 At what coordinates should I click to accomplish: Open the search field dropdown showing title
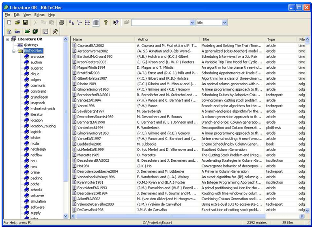tap(224, 23)
